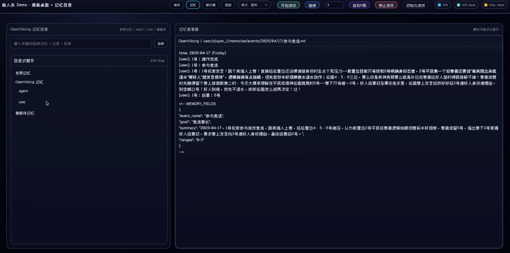Screen dimensions: 510x253
Task: Click the memory file path breadcrumb
Action: tap(242, 41)
